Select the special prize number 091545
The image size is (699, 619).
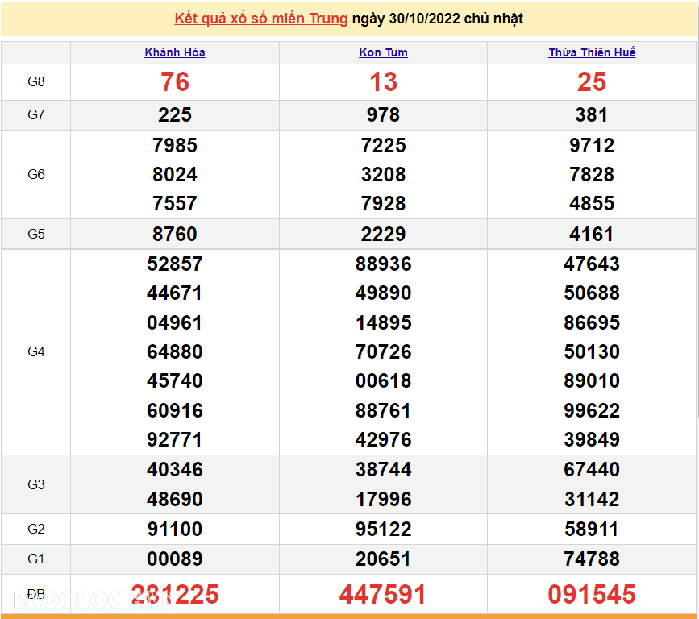(x=592, y=595)
